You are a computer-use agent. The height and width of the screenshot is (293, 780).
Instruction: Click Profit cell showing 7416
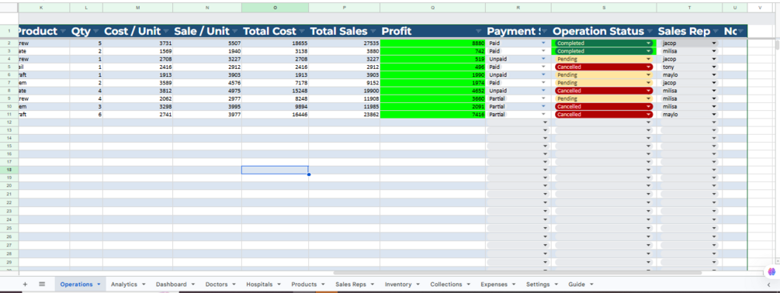(433, 115)
